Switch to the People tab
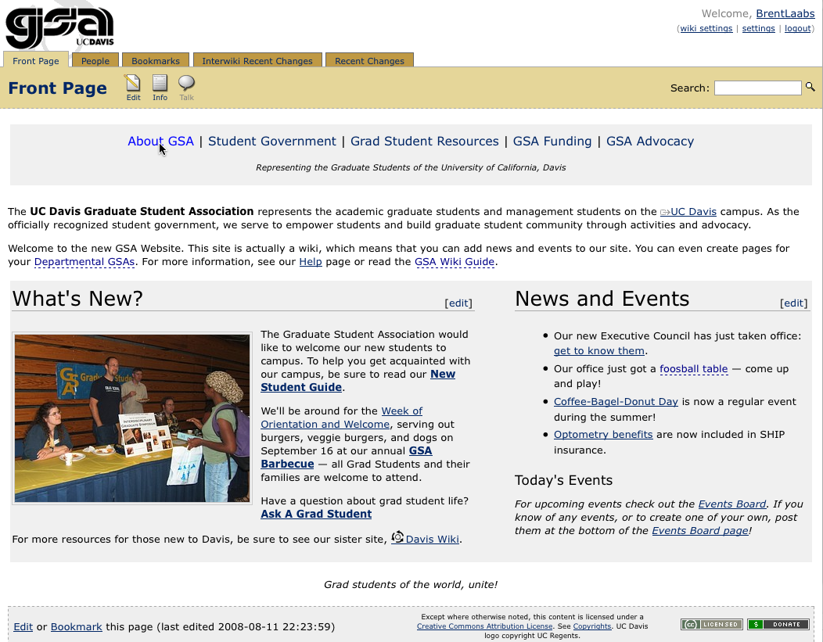The width and height of the screenshot is (823, 642). (95, 61)
